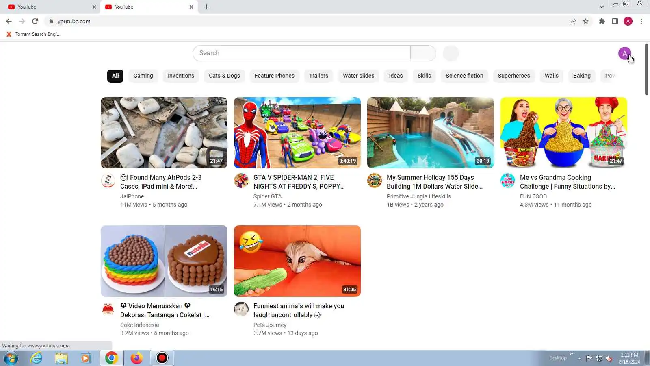The width and height of the screenshot is (650, 366).
Task: Reload the YouTube page
Action: (35, 21)
